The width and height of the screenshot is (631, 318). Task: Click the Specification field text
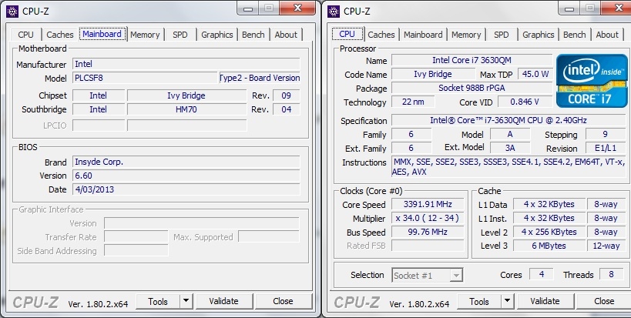coord(508,120)
